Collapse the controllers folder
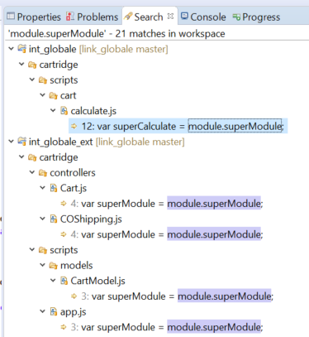 (32, 172)
